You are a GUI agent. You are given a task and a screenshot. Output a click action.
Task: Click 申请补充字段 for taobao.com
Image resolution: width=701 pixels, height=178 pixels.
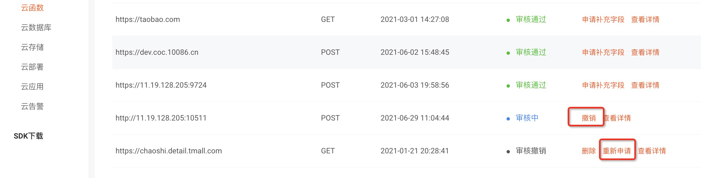pyautogui.click(x=603, y=19)
